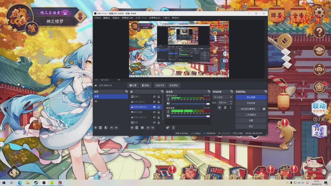The image size is (331, 186).
Task: Open the transition type dropdown
Action: pyautogui.click(x=223, y=97)
